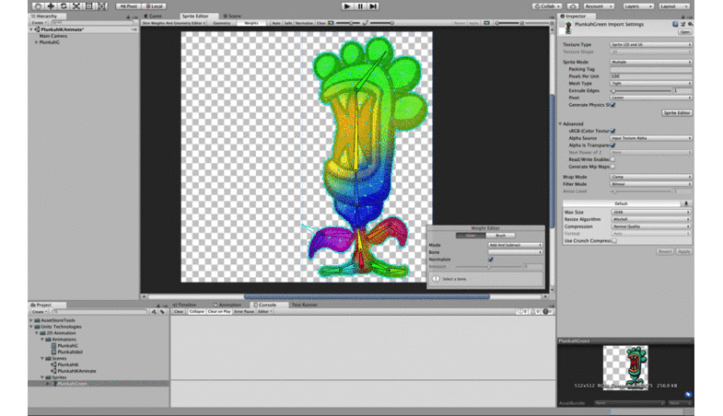Select the combined Transform tool
This screenshot has height=416, width=723.
[x=102, y=6]
